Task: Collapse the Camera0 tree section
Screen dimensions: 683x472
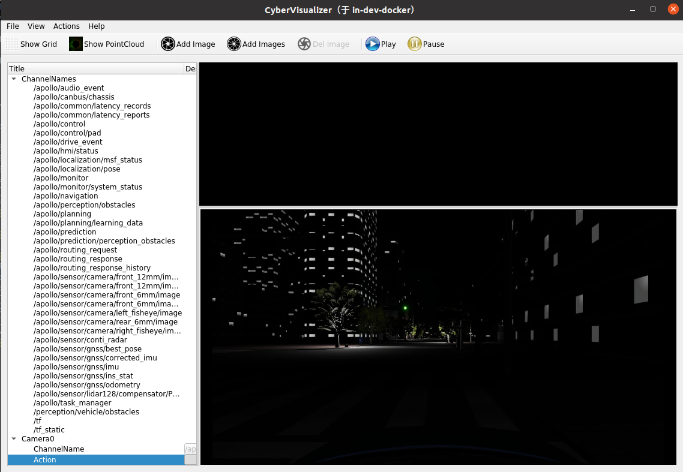Action: click(13, 438)
